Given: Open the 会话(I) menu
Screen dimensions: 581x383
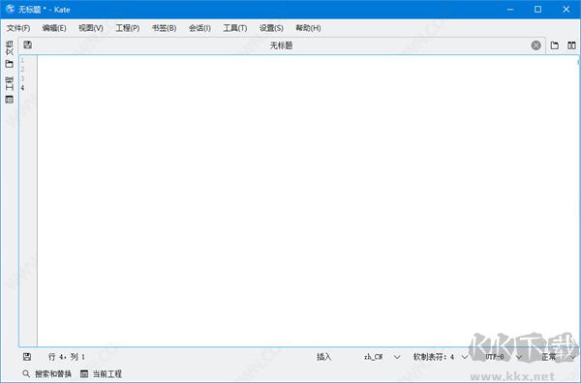Looking at the screenshot, I should (199, 28).
